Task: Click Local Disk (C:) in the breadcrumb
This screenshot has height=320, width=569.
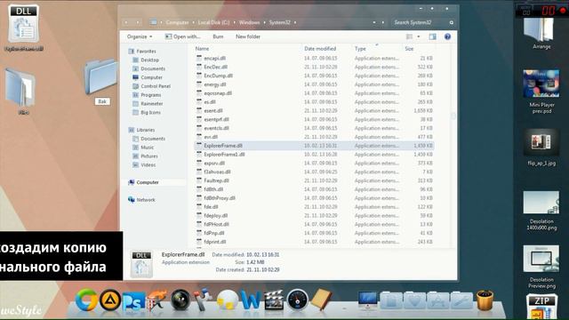Action: (x=213, y=22)
